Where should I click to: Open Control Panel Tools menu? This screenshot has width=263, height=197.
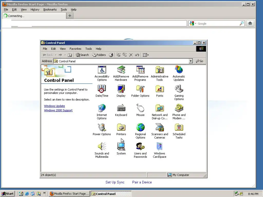[88, 49]
